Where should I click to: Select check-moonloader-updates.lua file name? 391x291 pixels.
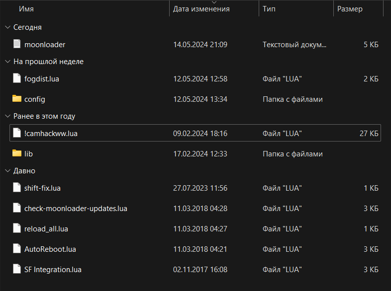pos(76,209)
